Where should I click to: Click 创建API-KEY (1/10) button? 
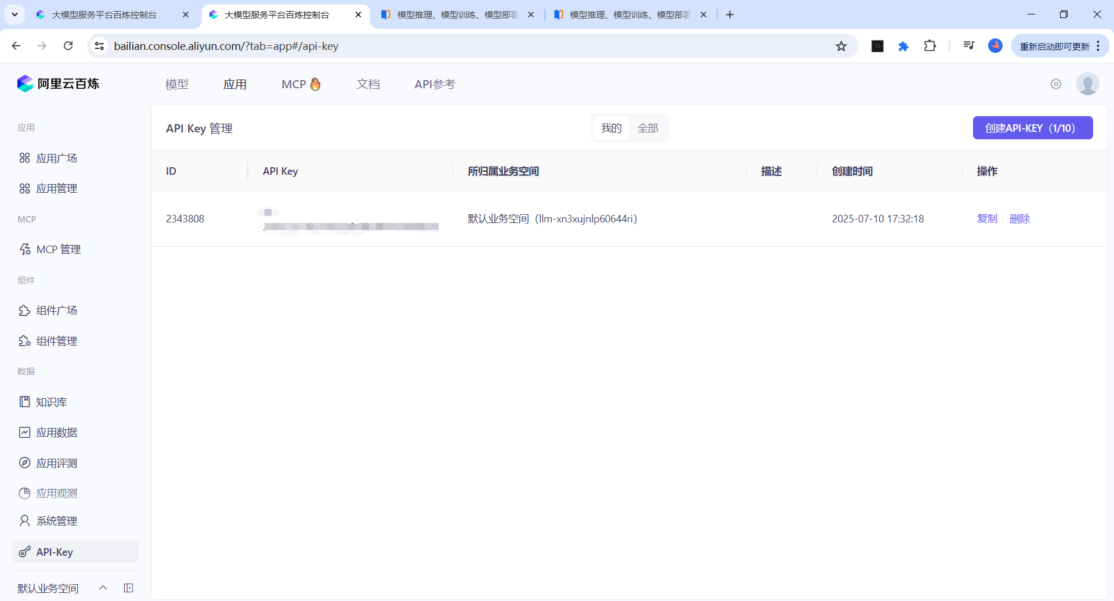click(1033, 128)
